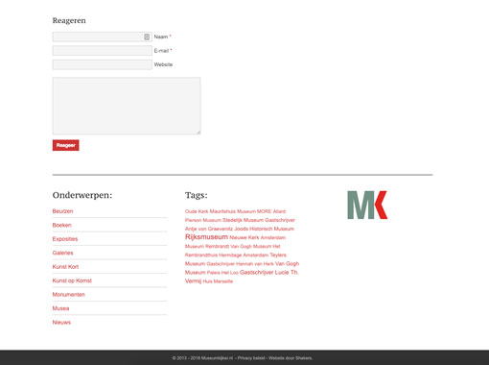The width and height of the screenshot is (489, 365).
Task: Focus the Naam input field
Action: [x=103, y=36]
